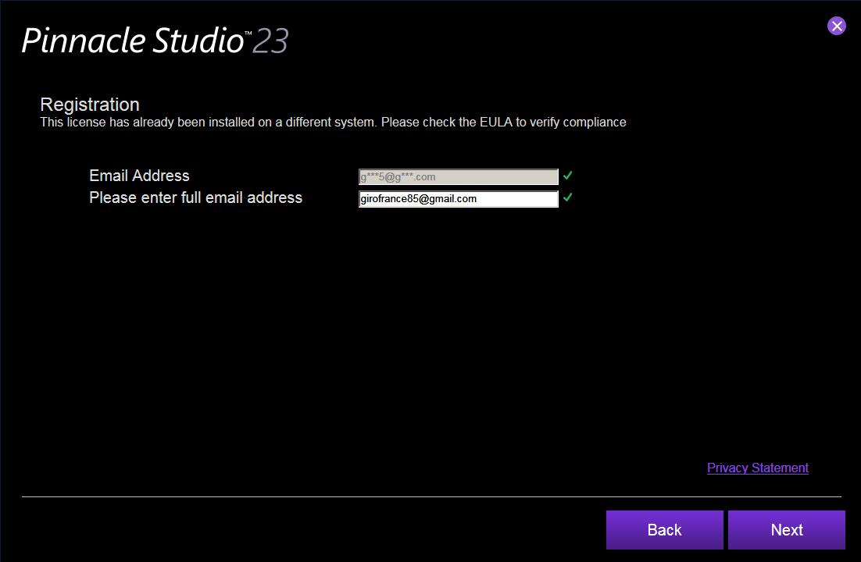
Task: Close the Pinnacle Studio registration dialog
Action: click(x=836, y=26)
